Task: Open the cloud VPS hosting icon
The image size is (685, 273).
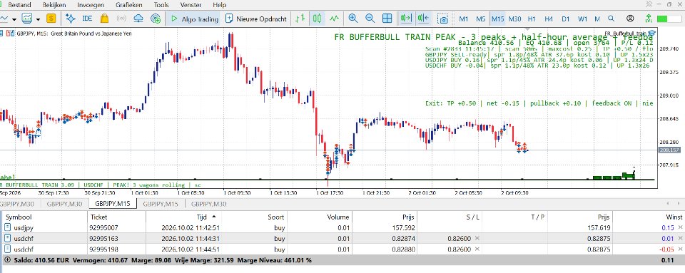Action: 138,19
